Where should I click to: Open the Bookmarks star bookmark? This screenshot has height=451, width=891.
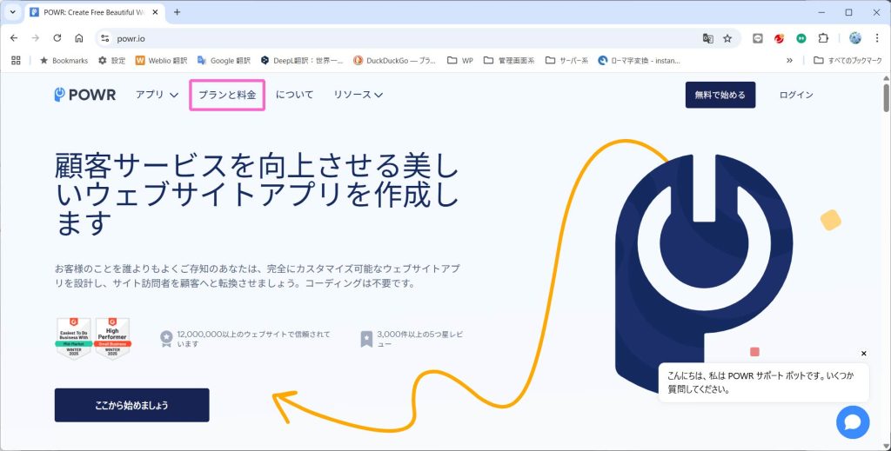64,60
